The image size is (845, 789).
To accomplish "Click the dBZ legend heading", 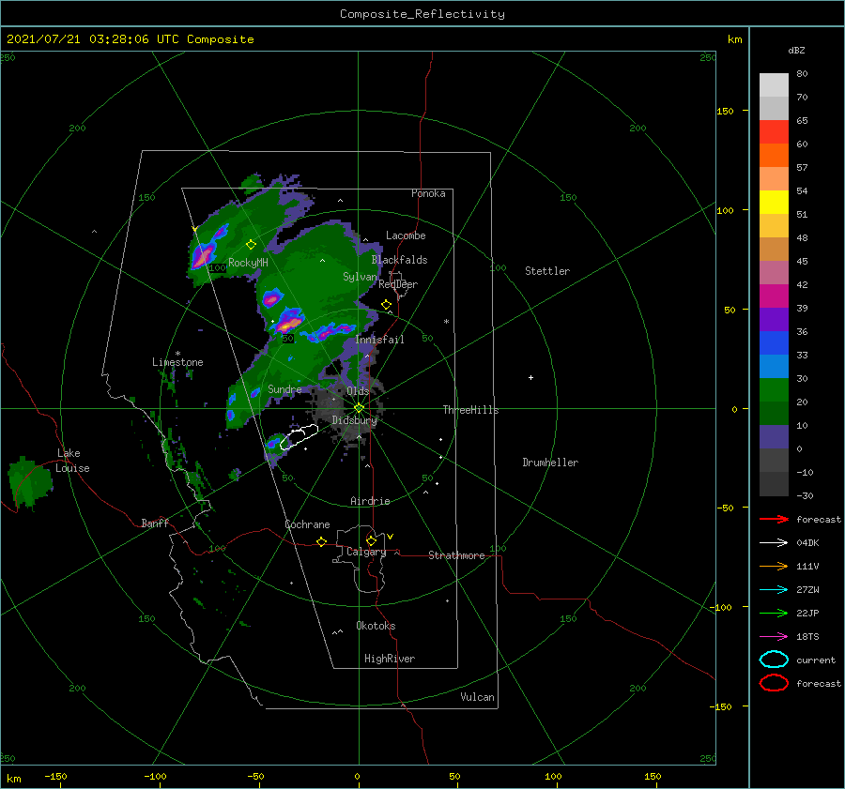I will 796,50.
